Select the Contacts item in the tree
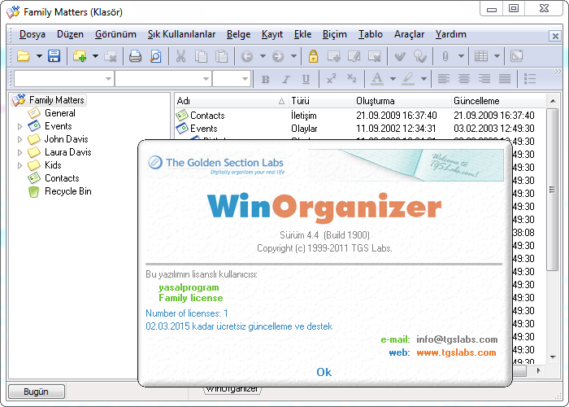The image size is (569, 407). pos(62,178)
